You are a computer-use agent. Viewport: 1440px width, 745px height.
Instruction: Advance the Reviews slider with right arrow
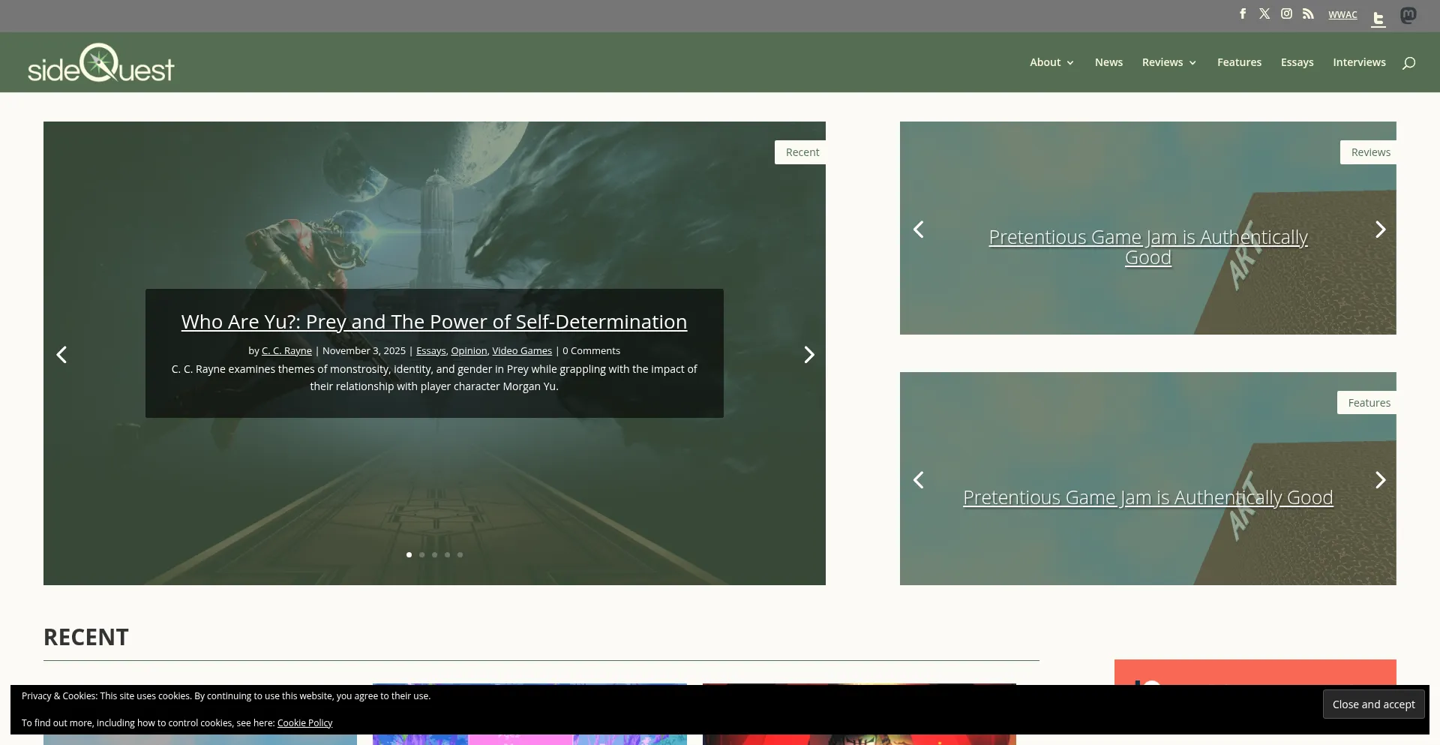1380,229
